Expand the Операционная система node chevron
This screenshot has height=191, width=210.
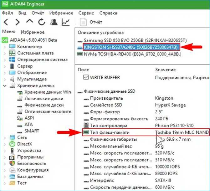5,59
